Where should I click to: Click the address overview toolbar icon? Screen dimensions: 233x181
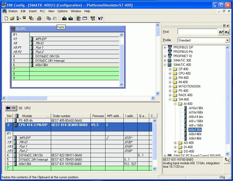point(85,18)
